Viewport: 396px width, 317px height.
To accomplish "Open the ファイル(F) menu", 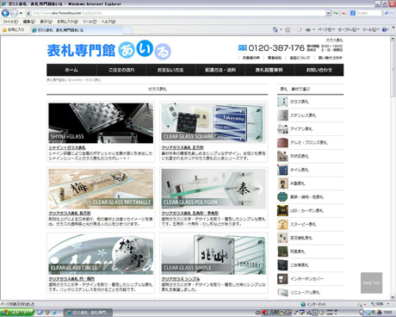I will click(x=10, y=22).
